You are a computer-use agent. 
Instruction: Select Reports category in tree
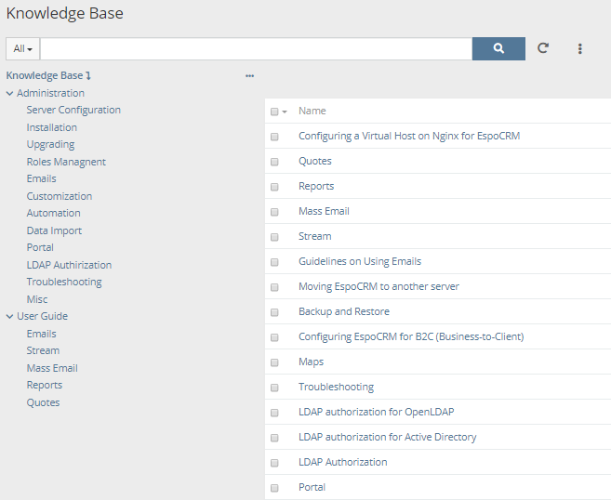(45, 386)
